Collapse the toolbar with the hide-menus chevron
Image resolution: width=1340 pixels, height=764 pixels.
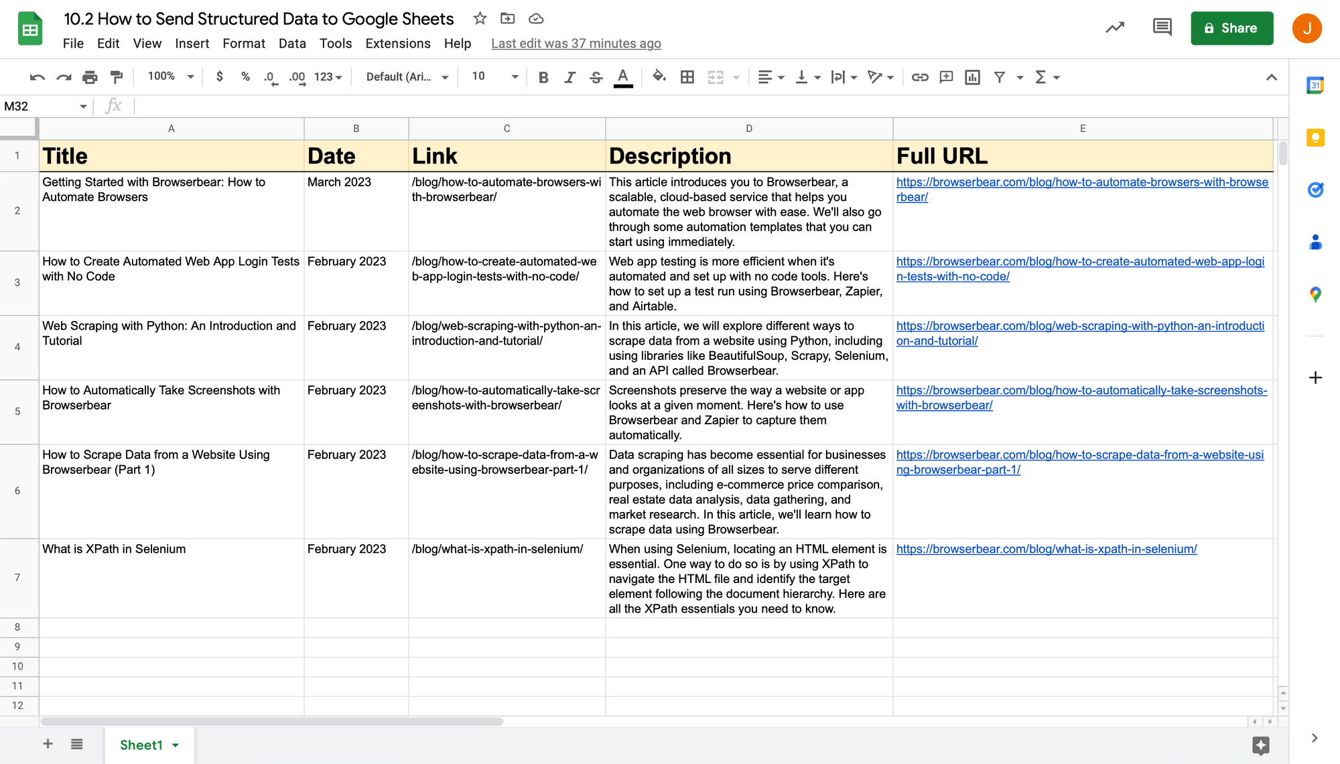tap(1272, 76)
